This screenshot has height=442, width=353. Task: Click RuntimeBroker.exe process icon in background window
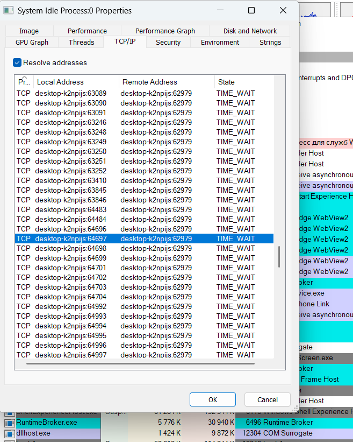pos(9,423)
